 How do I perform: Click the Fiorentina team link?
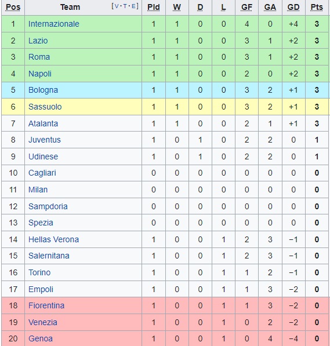pos(46,305)
